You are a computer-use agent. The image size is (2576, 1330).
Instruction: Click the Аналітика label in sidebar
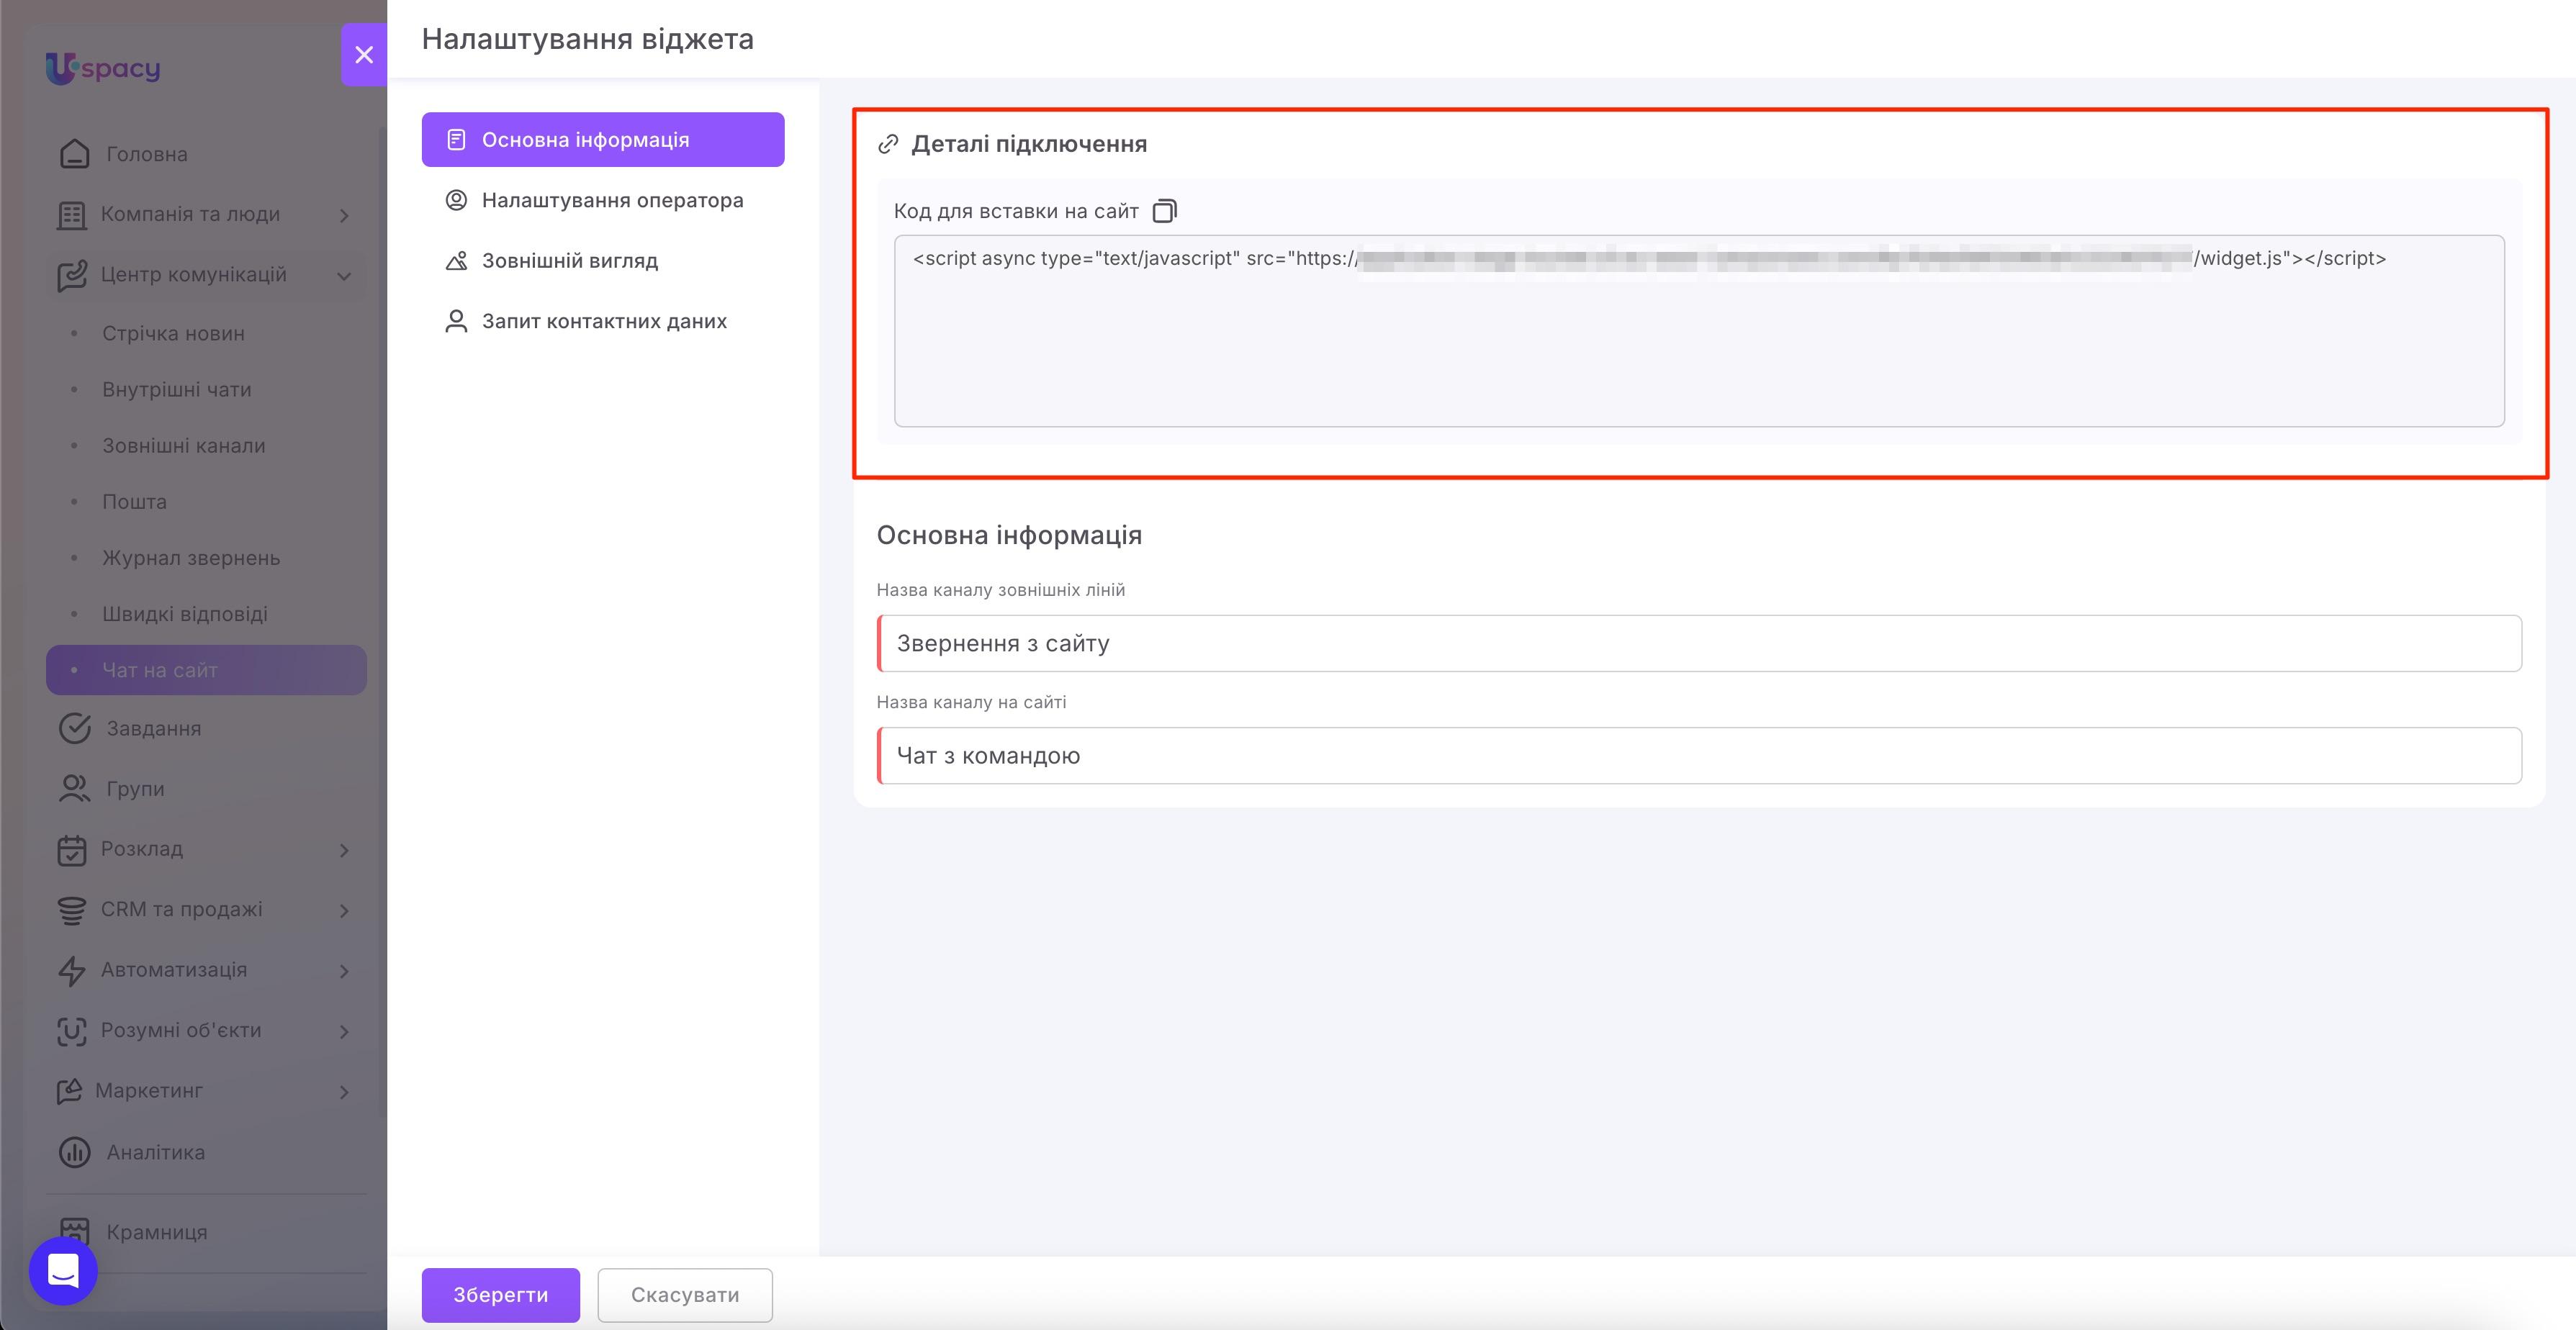(156, 1152)
